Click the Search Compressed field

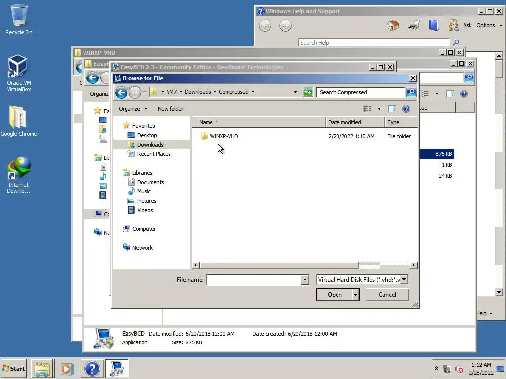point(361,92)
